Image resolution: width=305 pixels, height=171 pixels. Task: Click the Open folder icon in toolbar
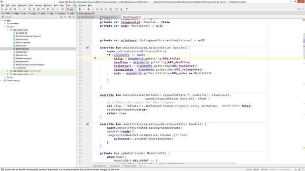[2, 9]
